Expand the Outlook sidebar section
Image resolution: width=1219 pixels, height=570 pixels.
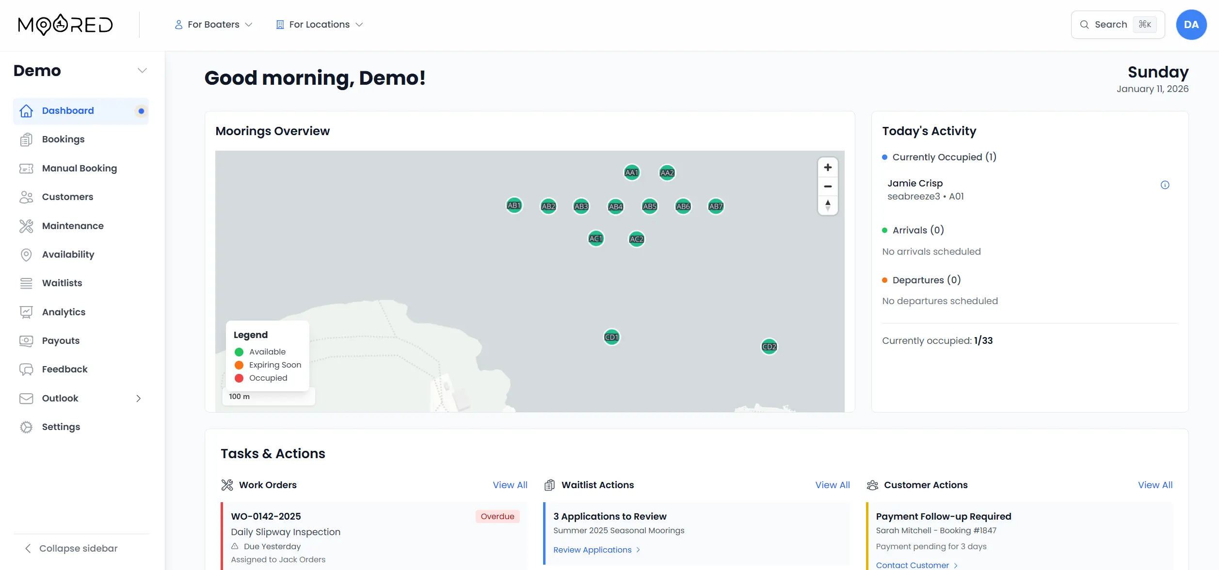tap(138, 398)
